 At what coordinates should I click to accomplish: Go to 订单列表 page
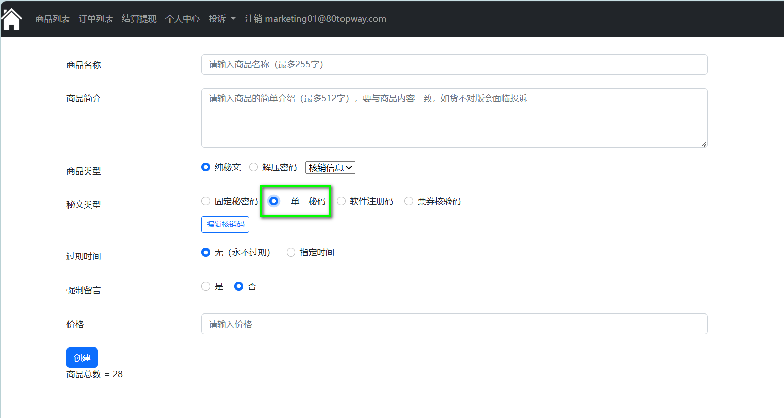(x=96, y=19)
